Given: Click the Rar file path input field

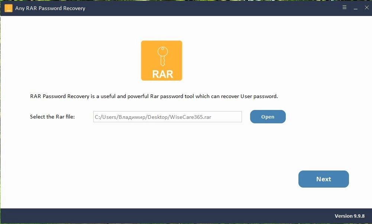Looking at the screenshot, I should 168,117.
